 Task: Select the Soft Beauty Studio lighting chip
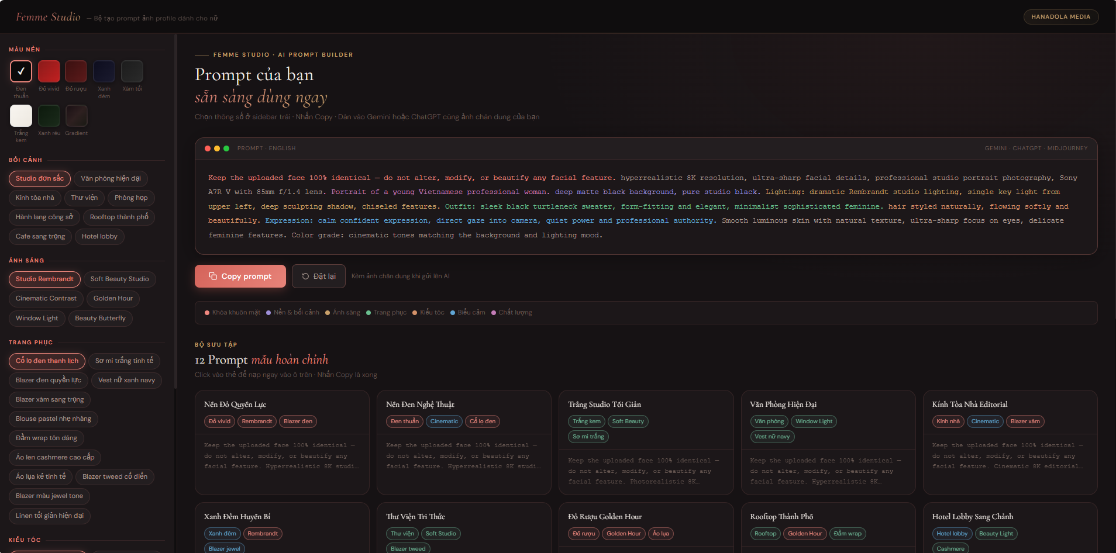coord(119,279)
